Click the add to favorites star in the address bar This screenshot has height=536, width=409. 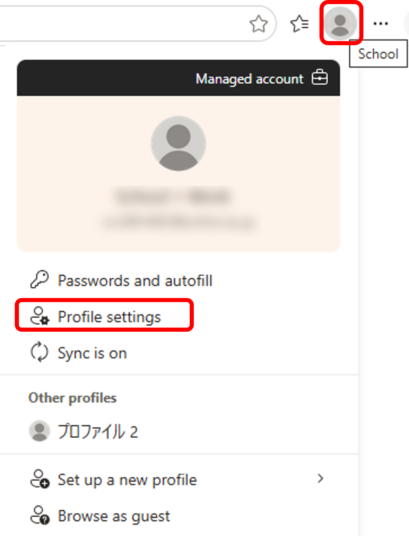259,23
